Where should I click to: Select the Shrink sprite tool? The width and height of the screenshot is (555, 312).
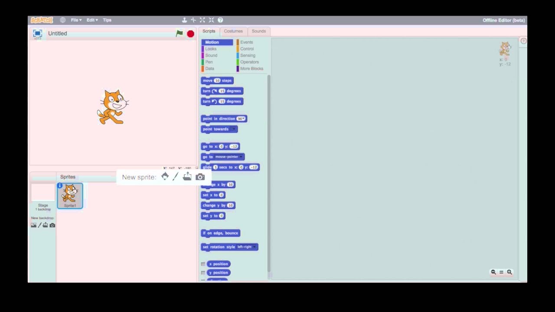point(211,20)
